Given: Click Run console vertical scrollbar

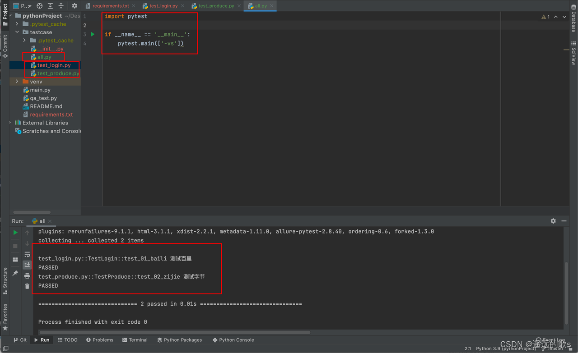Looking at the screenshot, I should tap(567, 292).
